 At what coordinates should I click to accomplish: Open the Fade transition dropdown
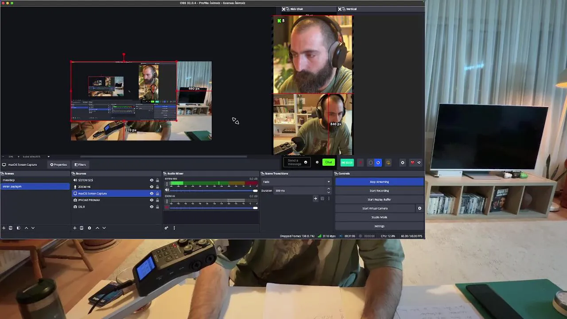pos(296,182)
